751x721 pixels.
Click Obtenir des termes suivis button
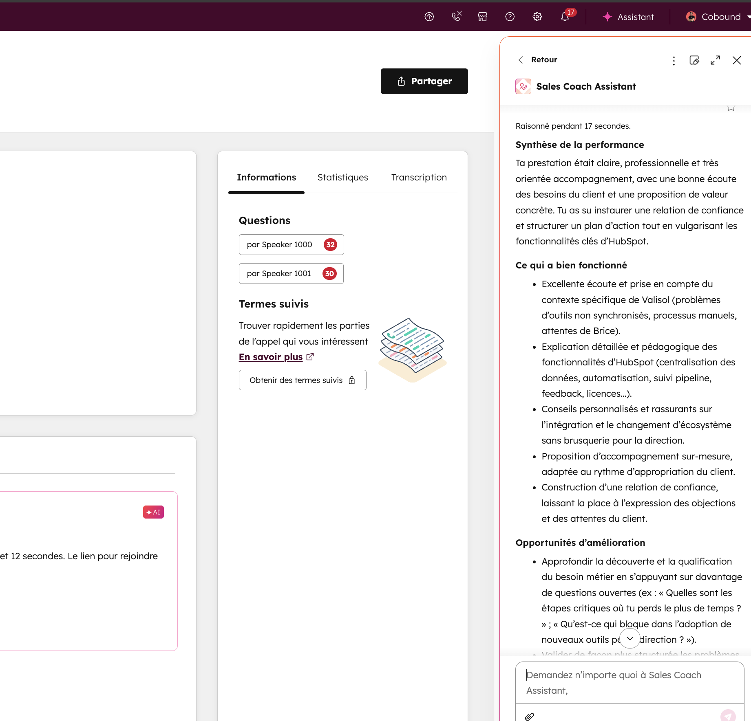(x=302, y=380)
